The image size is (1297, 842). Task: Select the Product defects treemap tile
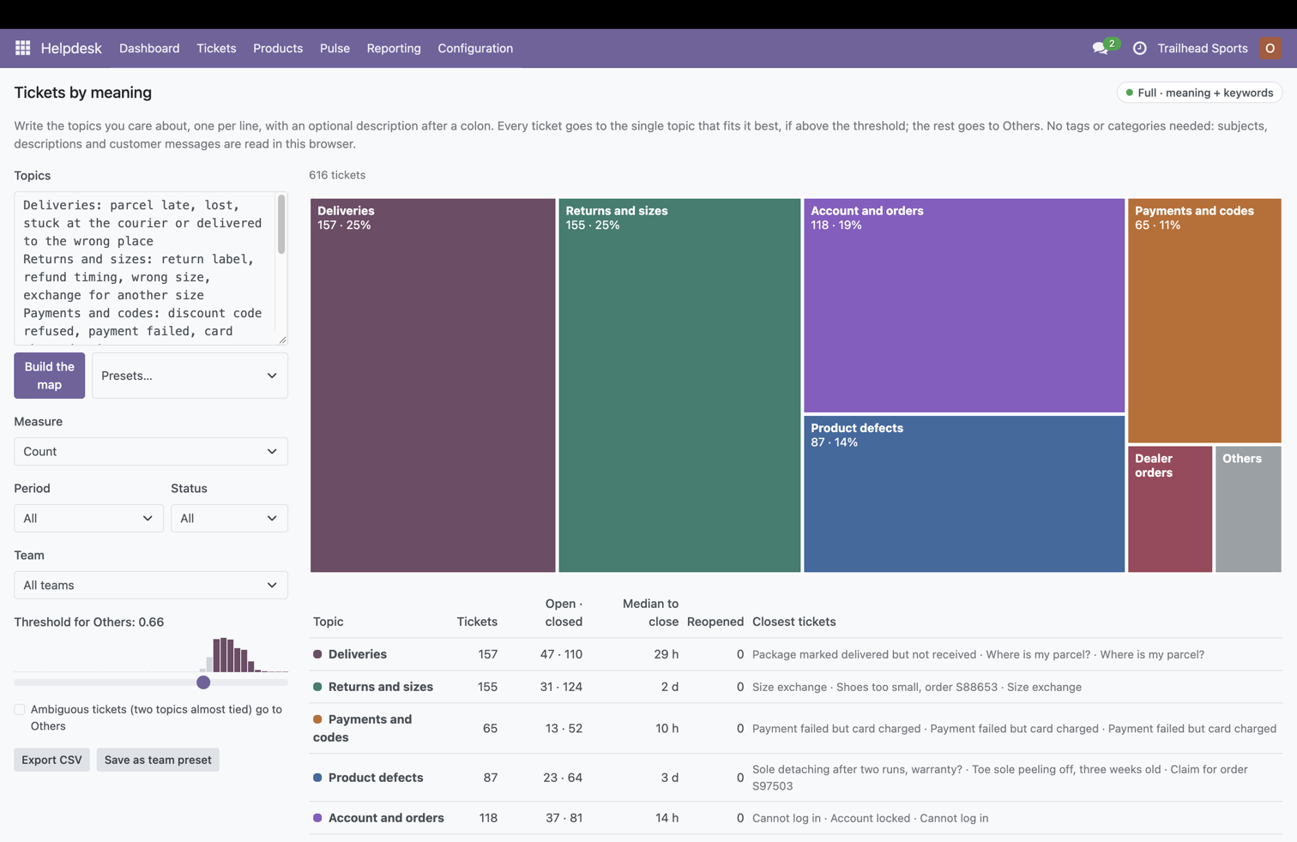click(x=964, y=494)
